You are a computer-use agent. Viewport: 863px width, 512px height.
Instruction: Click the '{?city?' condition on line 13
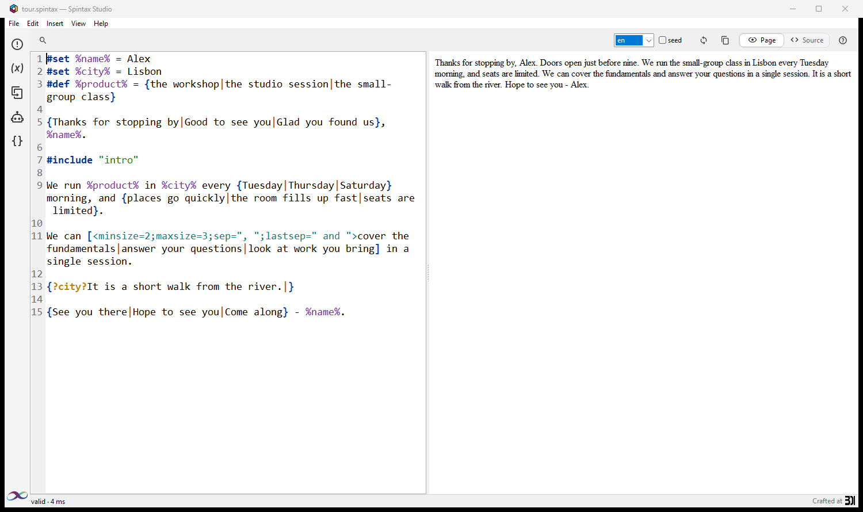click(67, 286)
